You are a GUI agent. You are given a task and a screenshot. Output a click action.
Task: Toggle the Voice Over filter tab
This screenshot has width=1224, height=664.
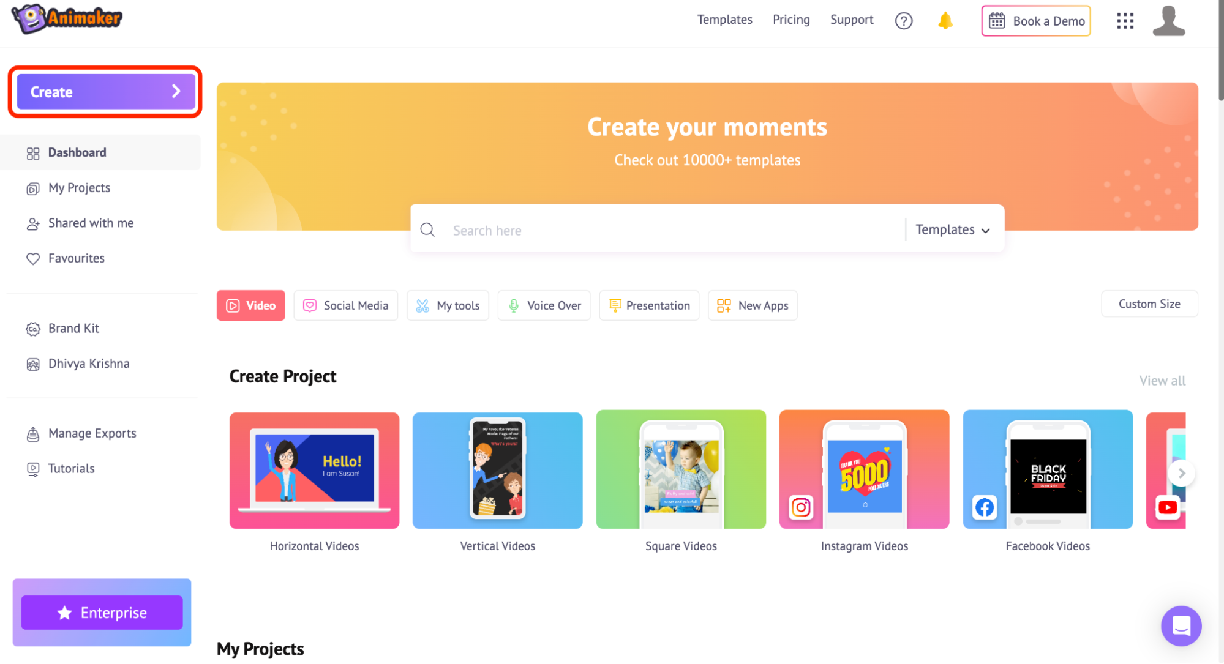[x=544, y=305]
